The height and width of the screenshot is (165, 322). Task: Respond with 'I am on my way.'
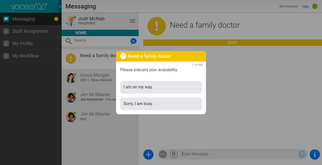point(161,87)
